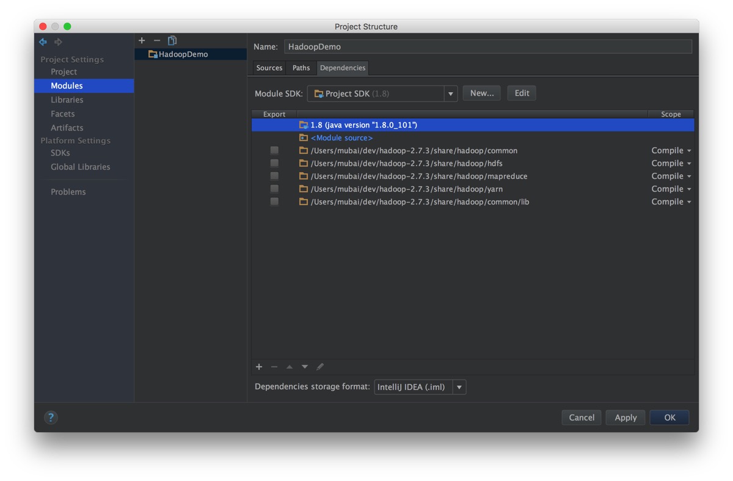Click the New... SDK button
This screenshot has height=481, width=733.
(482, 93)
